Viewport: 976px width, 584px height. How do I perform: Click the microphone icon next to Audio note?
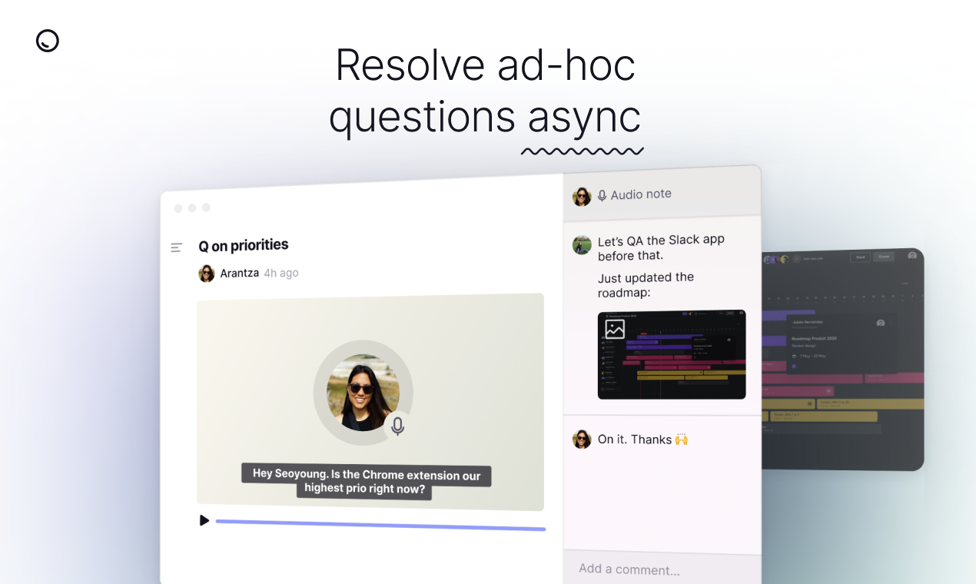tap(603, 196)
